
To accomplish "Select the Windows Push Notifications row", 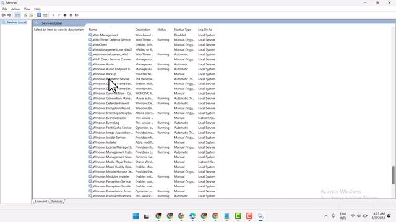I will click(152, 196).
